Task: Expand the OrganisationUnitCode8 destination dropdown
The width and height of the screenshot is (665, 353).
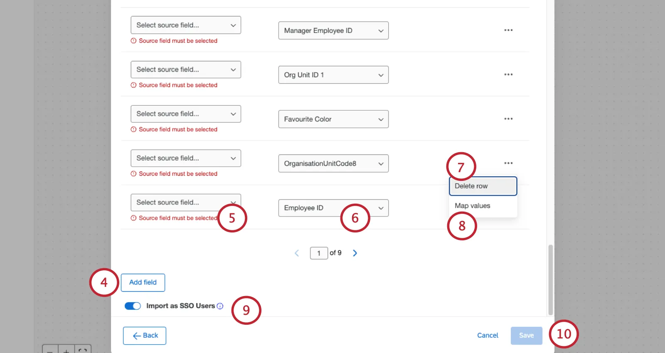Action: [333, 163]
